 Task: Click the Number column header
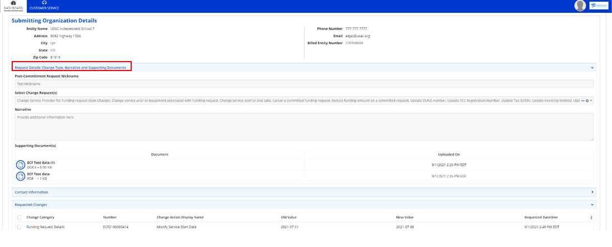pos(110,218)
